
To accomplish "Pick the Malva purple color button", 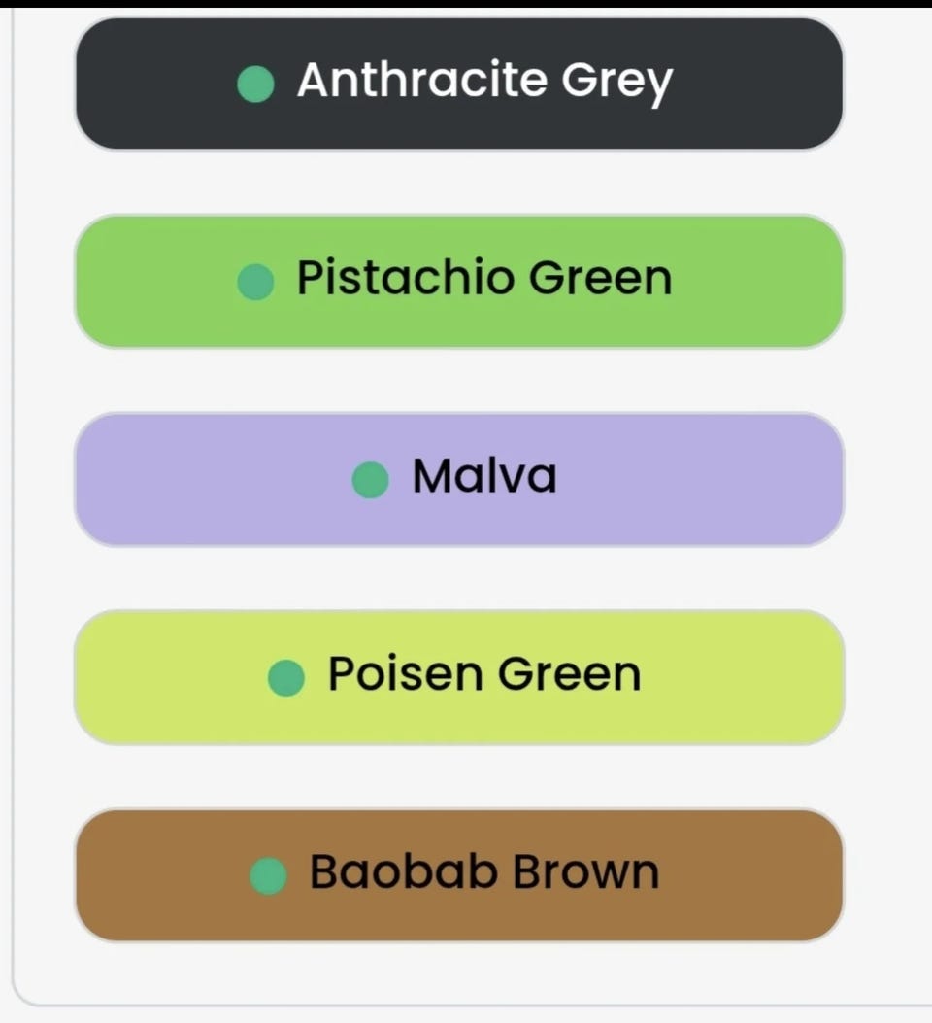I will pos(459,480).
